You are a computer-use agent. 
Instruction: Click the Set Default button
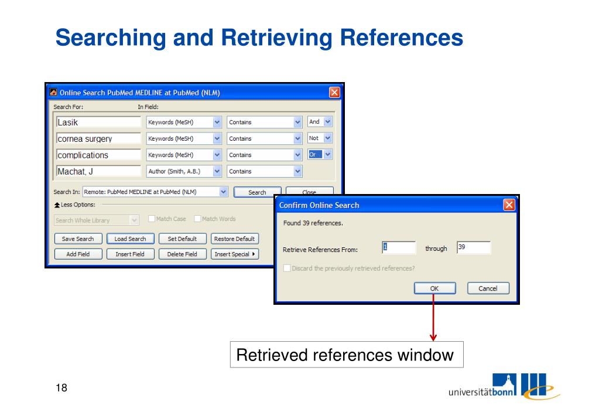click(x=182, y=239)
